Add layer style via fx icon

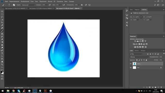click(147, 87)
